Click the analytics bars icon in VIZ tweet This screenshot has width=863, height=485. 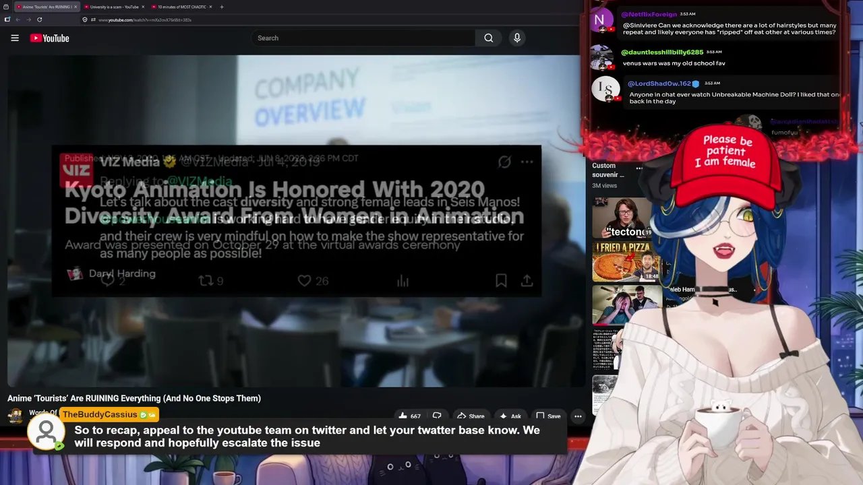[x=403, y=281]
